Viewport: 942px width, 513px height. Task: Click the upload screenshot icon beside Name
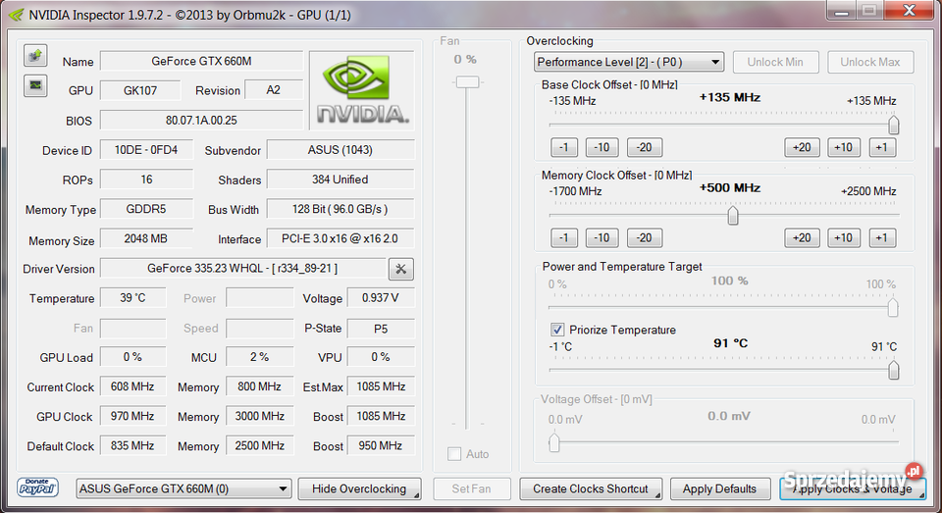[x=35, y=55]
